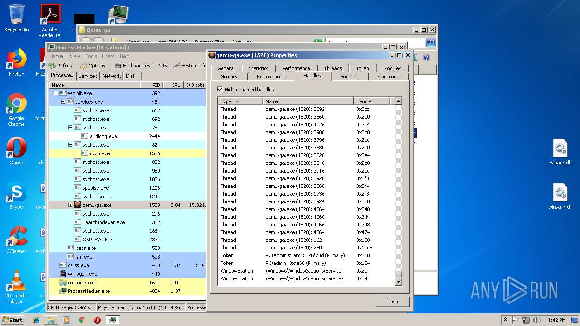Click Process Hacker taskbar button

[112, 320]
